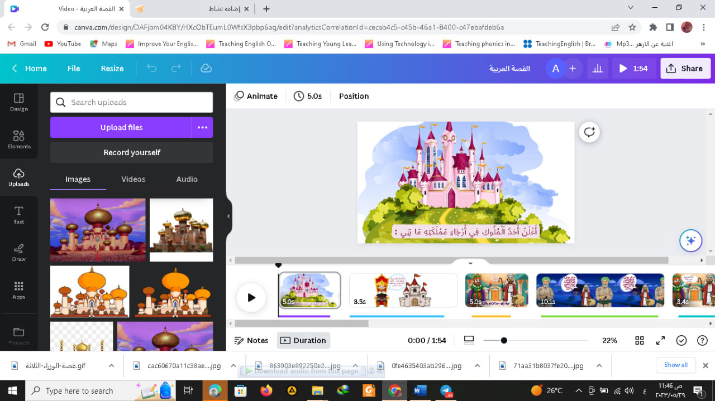715x401 pixels.
Task: Go back to Canva Home
Action: [x=30, y=68]
